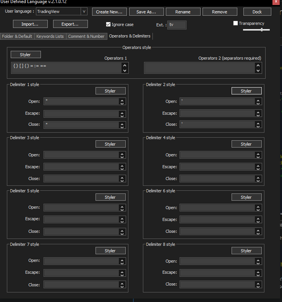Click Delimiter 6 Close field
Screen dimensions: 282x302
[x=217, y=231]
